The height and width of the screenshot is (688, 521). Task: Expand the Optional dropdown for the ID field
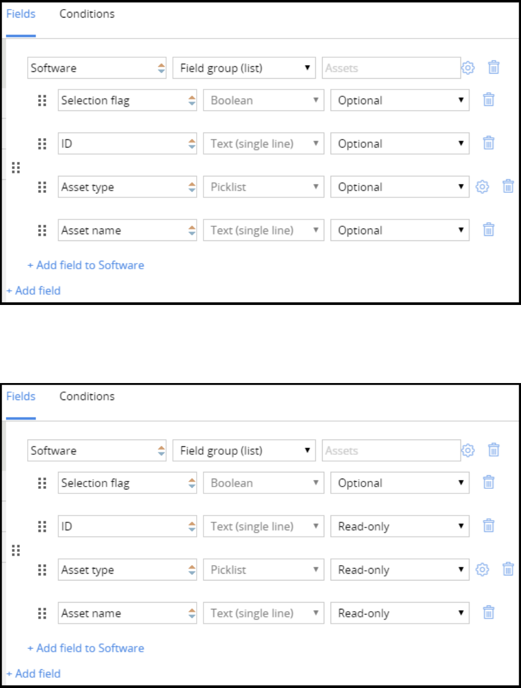[400, 144]
